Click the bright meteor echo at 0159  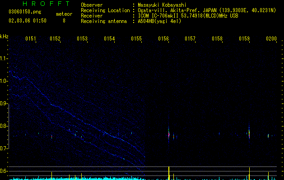pos(249,134)
